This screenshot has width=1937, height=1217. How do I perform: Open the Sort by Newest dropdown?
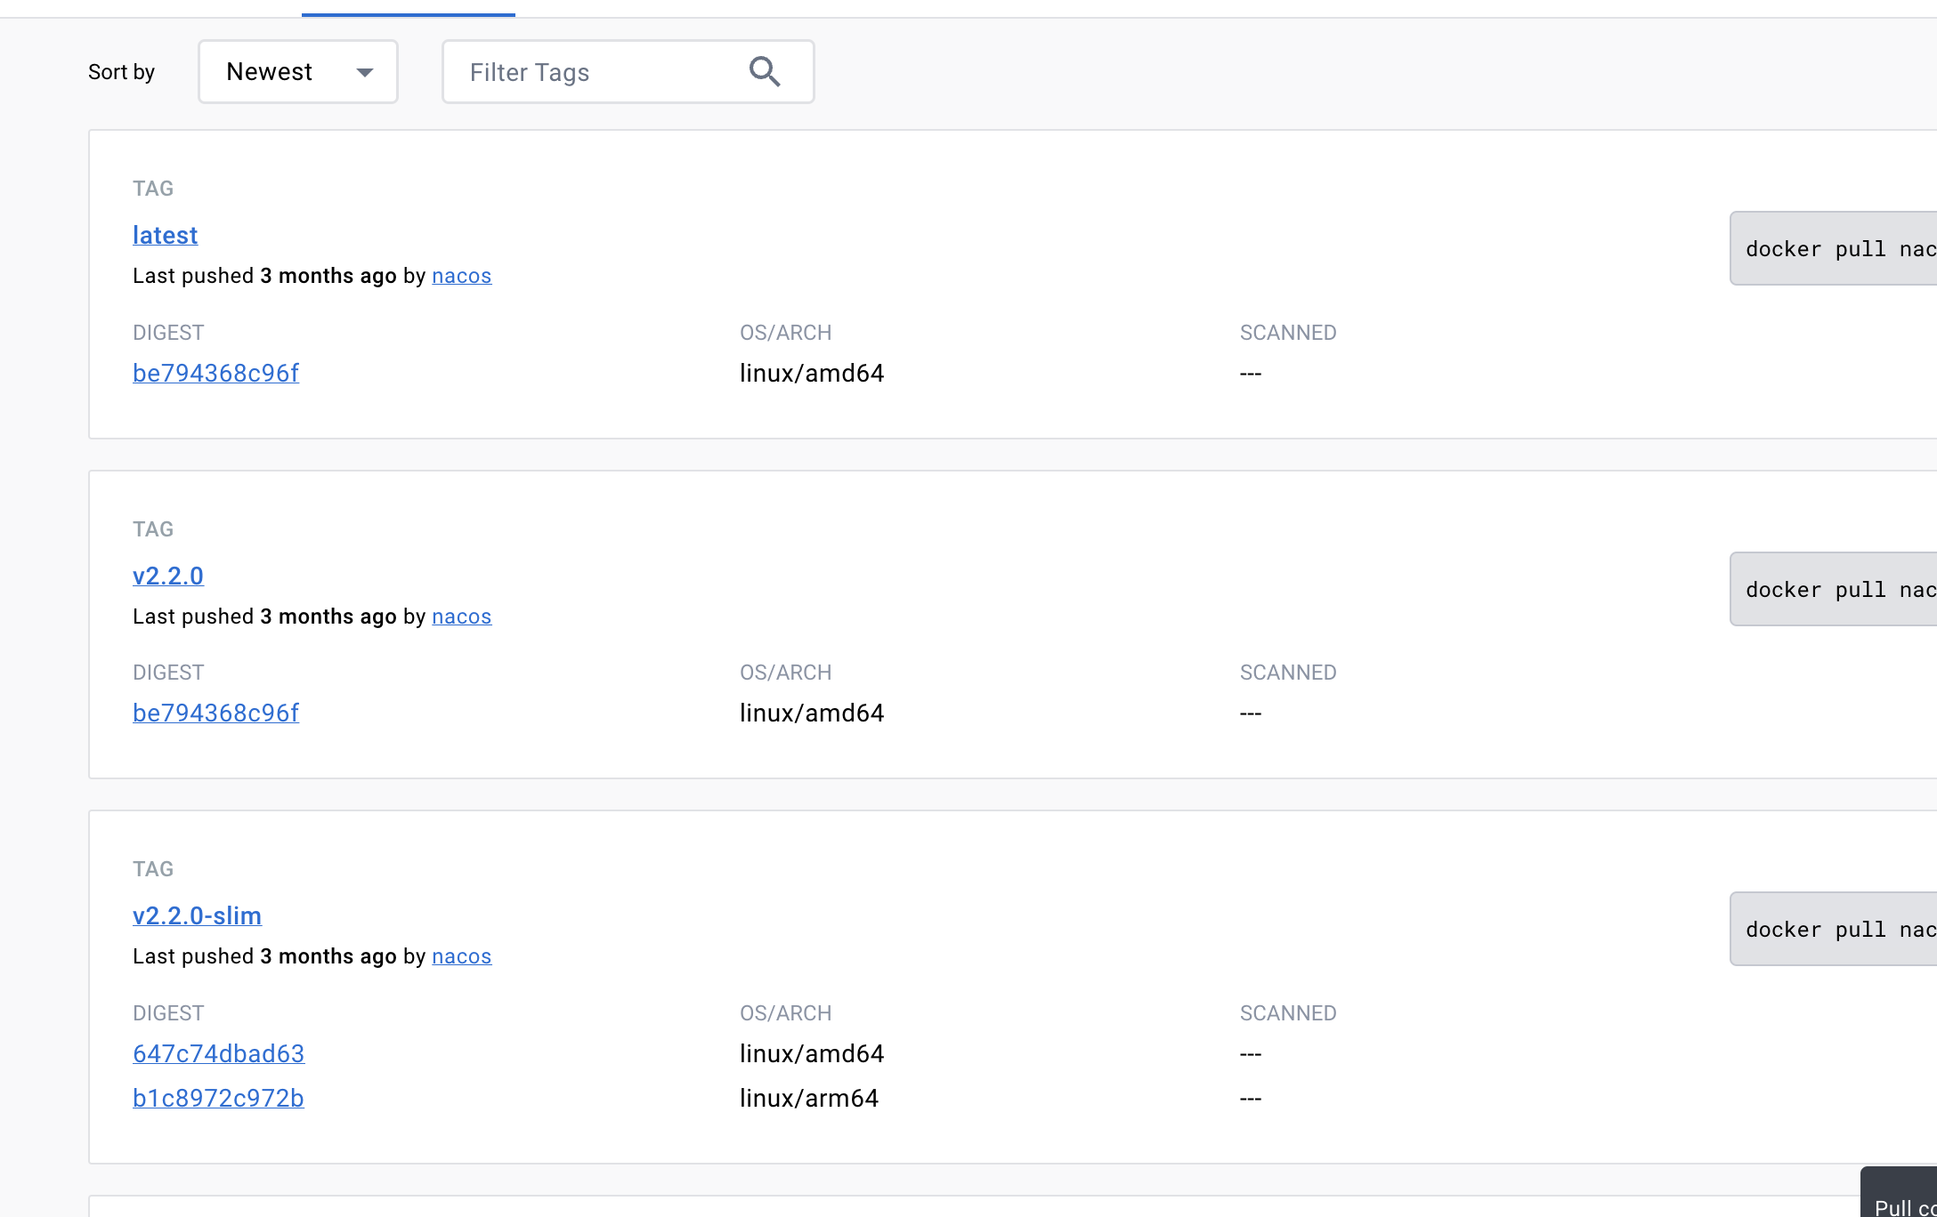tap(297, 71)
